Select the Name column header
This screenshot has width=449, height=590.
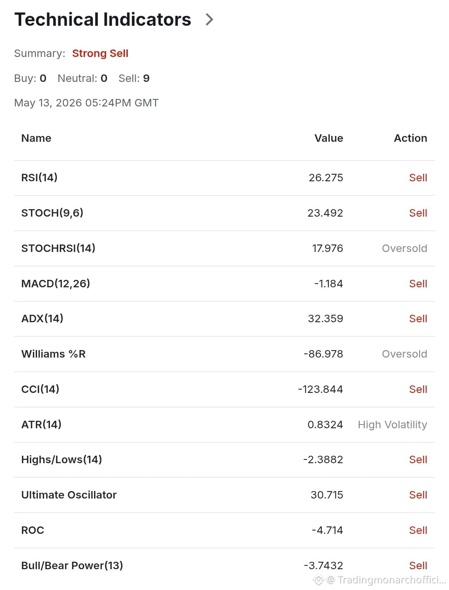tap(36, 138)
